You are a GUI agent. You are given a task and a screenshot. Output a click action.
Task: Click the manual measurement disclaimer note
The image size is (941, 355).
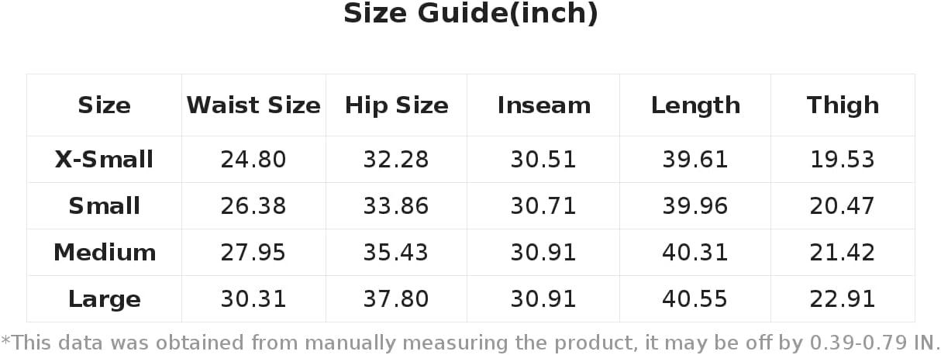[470, 343]
